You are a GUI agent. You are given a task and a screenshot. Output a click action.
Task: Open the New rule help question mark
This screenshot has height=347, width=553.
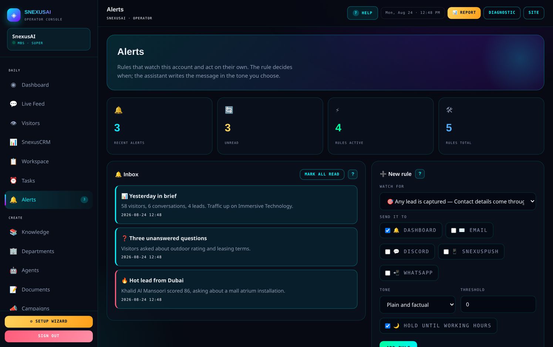pyautogui.click(x=420, y=174)
